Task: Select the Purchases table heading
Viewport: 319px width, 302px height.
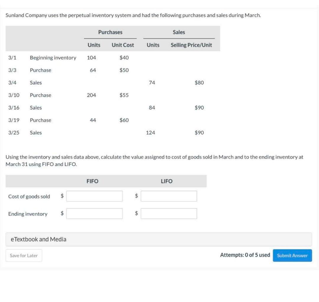Action: point(110,32)
